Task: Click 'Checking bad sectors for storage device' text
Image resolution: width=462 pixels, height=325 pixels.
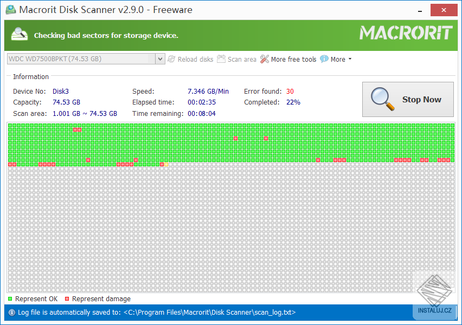Action: (106, 35)
